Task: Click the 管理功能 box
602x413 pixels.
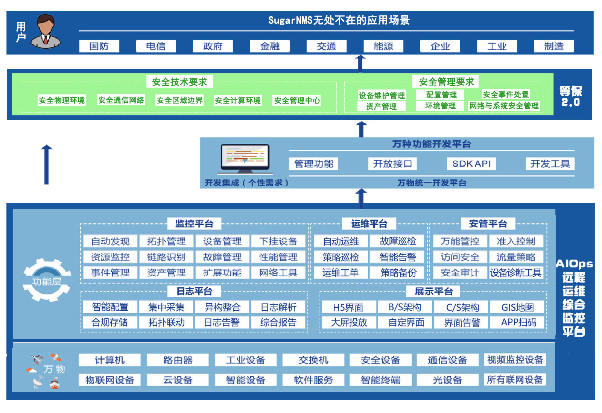Action: click(314, 164)
